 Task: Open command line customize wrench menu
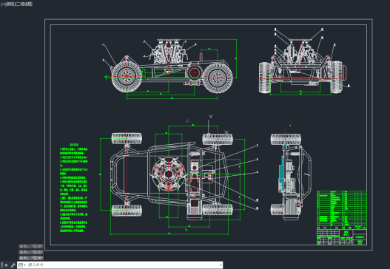coord(13,265)
